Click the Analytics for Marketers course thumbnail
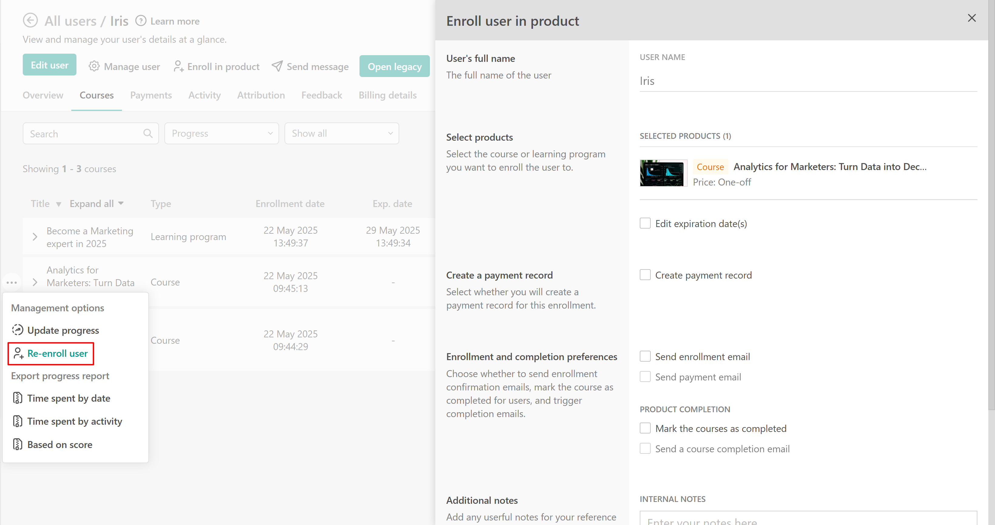 (x=663, y=173)
